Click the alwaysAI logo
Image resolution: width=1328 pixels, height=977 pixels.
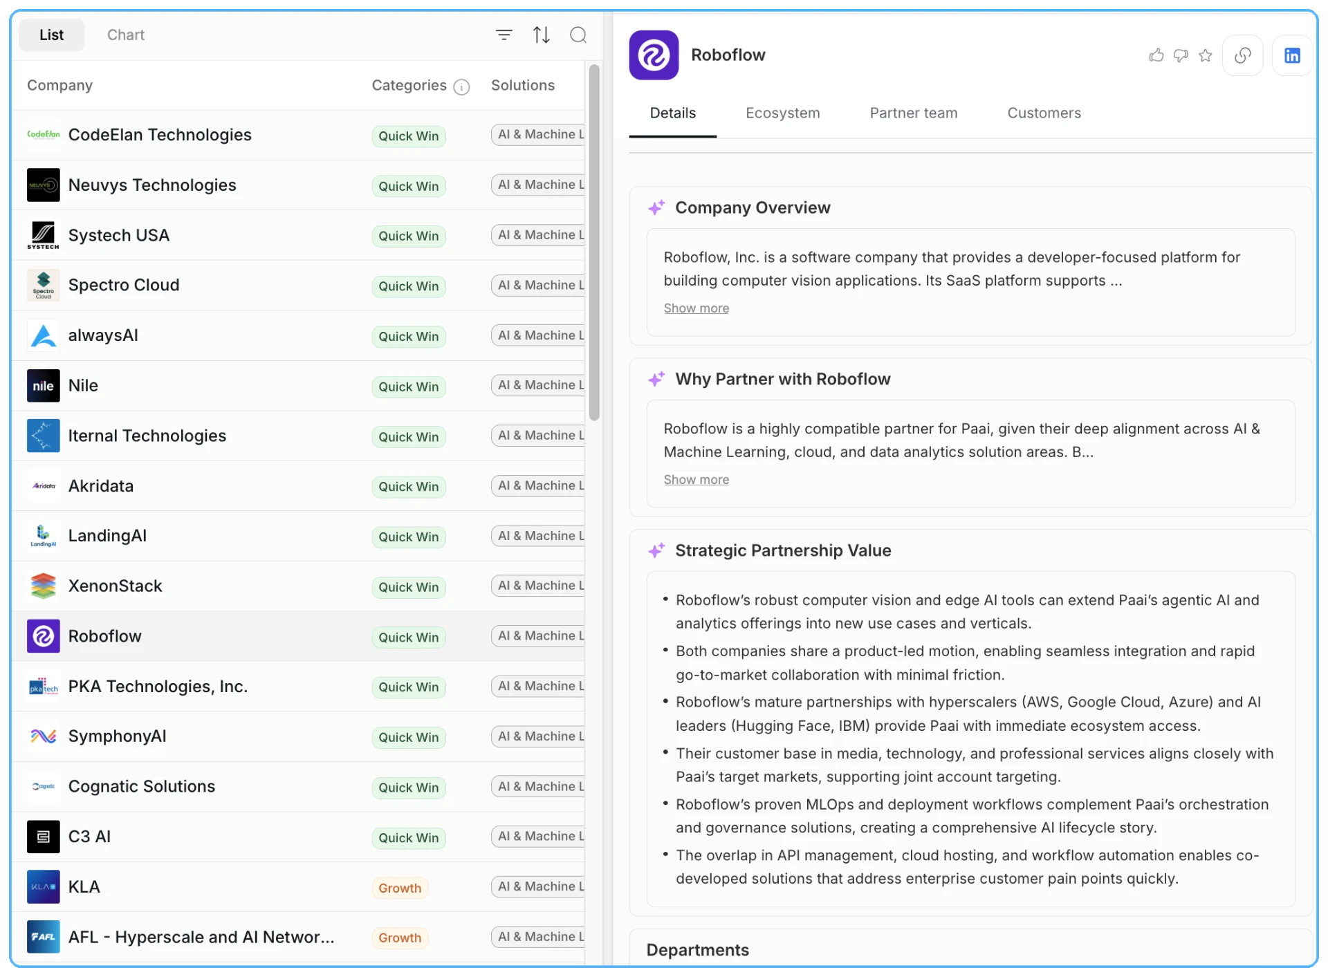(x=44, y=335)
